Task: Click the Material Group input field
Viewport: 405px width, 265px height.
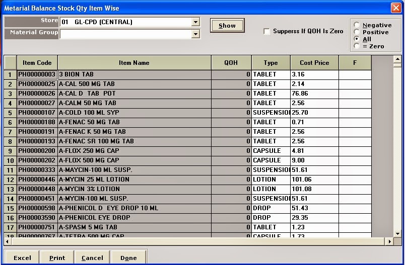Action: (x=126, y=34)
